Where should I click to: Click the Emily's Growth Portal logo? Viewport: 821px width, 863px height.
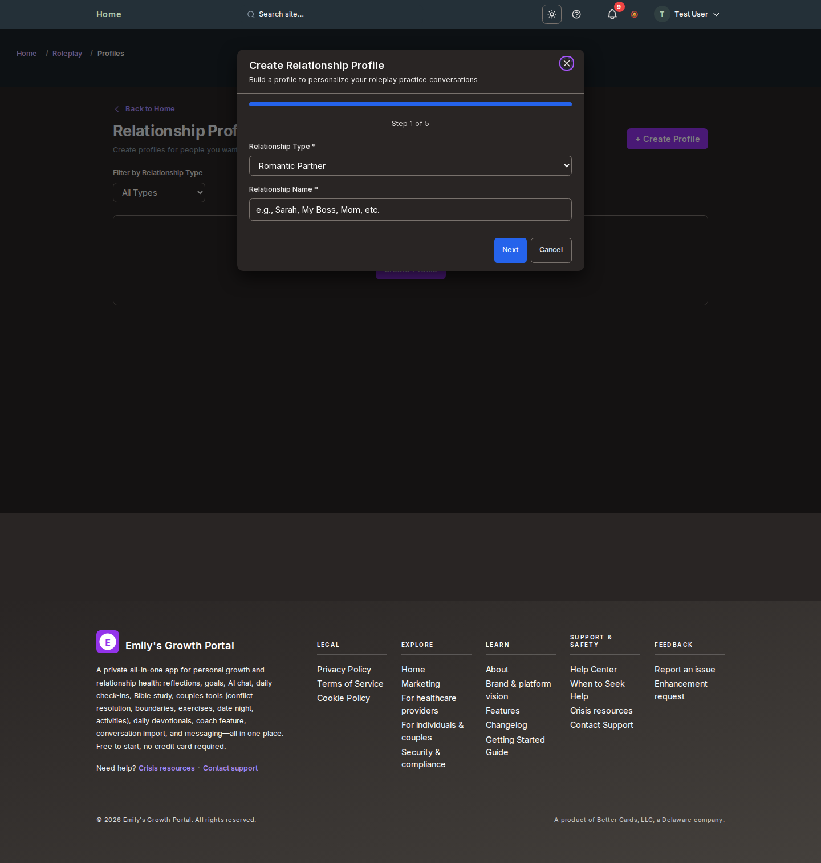click(x=108, y=642)
